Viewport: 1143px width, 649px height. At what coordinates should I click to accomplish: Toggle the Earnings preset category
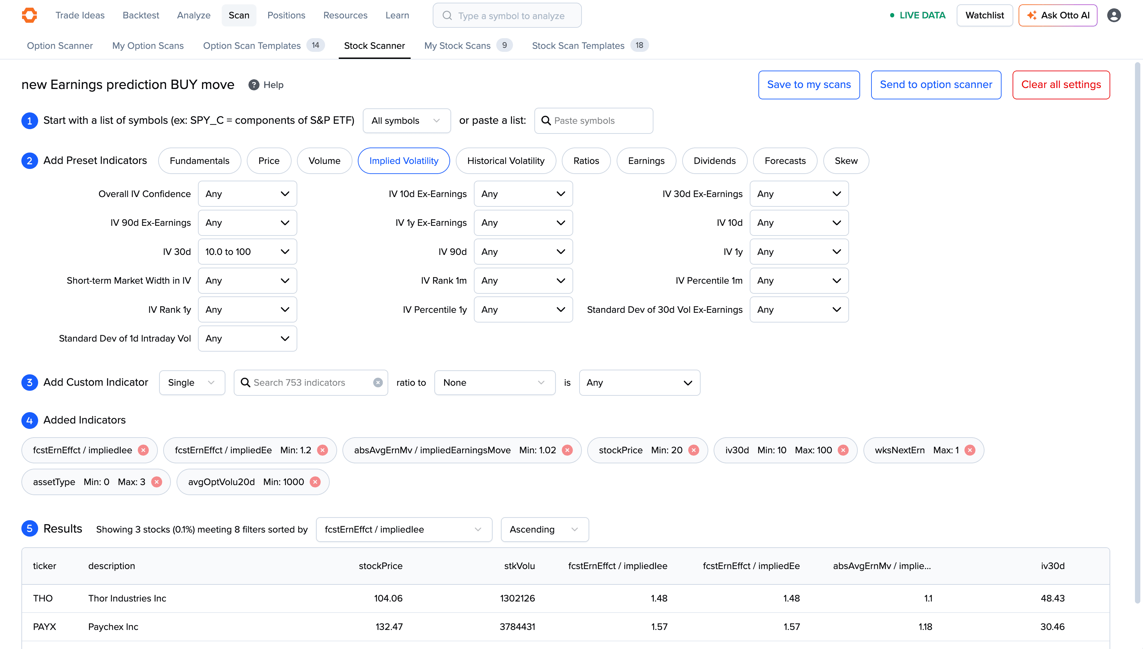pos(646,161)
